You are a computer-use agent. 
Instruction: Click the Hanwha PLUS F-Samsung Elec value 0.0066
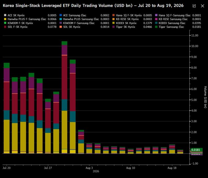[x=52, y=19]
